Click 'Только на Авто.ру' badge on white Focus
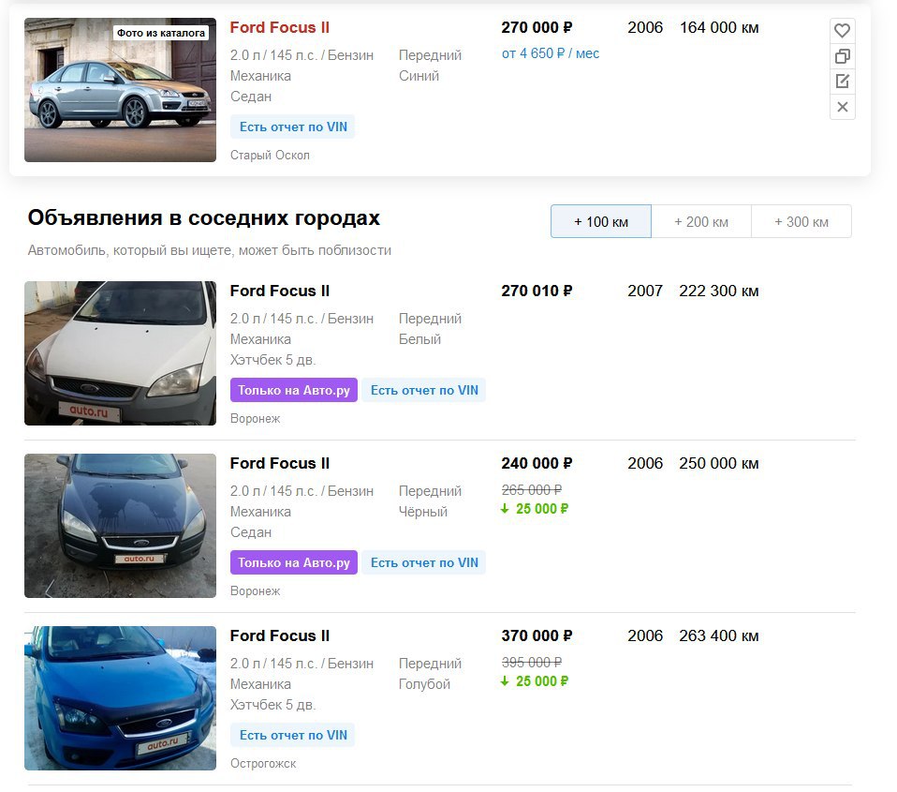Image resolution: width=897 pixels, height=792 pixels. (294, 390)
